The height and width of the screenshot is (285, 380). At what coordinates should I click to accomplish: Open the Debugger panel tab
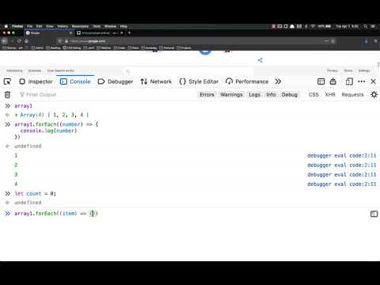[116, 82]
